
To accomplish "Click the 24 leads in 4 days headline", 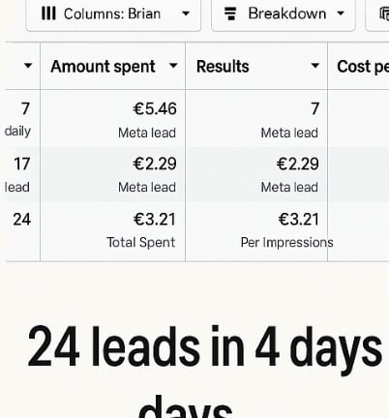I will 205,371.
